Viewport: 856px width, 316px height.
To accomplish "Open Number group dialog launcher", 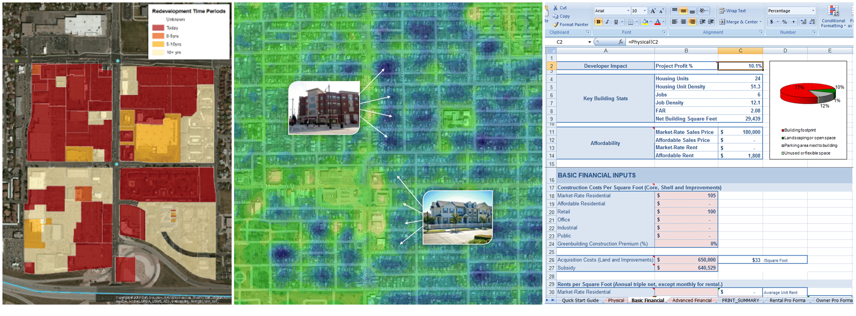I will pyautogui.click(x=814, y=32).
